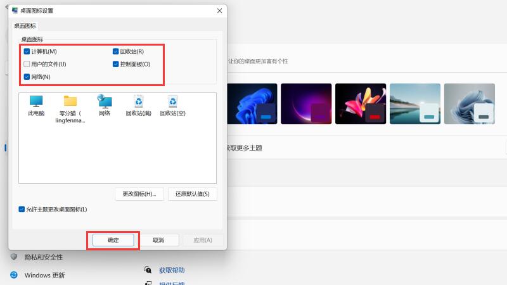The width and height of the screenshot is (507, 285).
Task: Select the 回收站(满) icon
Action: tap(138, 106)
